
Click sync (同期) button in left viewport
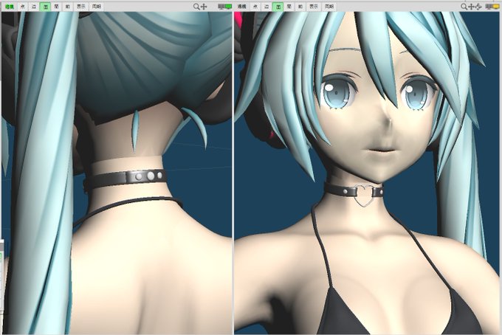coord(96,7)
